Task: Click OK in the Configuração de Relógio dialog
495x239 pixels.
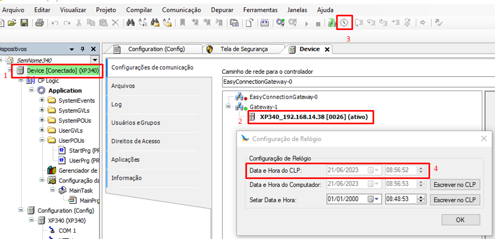Action: 460,220
